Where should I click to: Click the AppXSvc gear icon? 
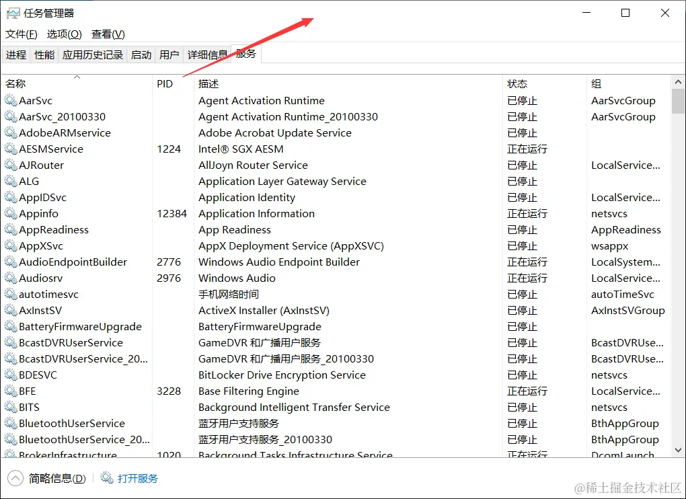11,246
